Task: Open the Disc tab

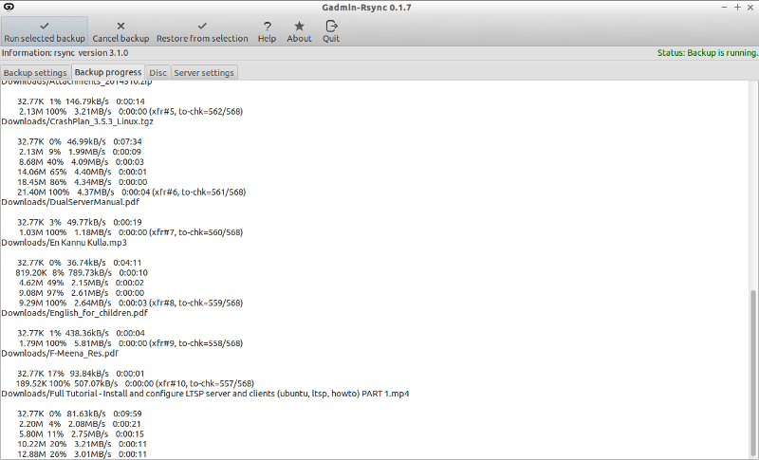Action: pos(157,72)
